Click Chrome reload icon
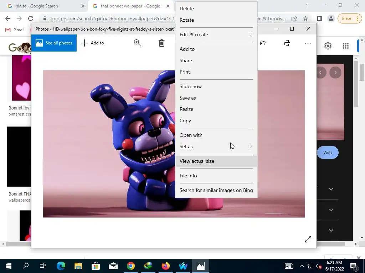The width and height of the screenshot is (365, 273). coord(31,18)
